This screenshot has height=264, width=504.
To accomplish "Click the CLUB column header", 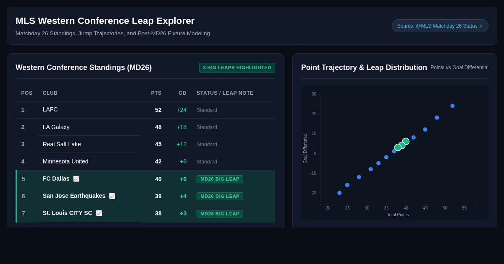I will pyautogui.click(x=50, y=93).
